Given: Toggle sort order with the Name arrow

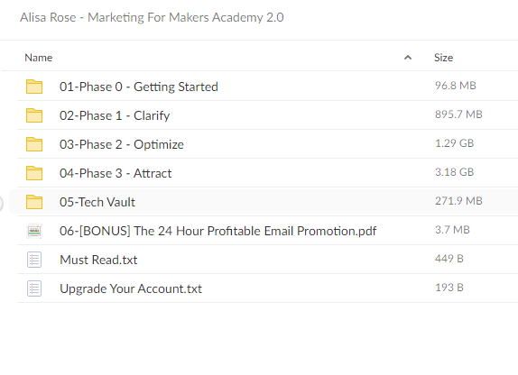Looking at the screenshot, I should (x=408, y=58).
